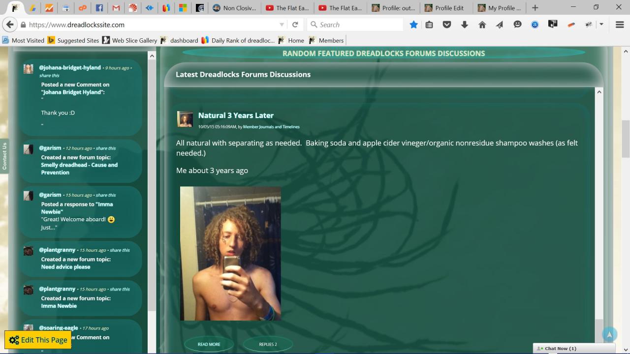Click the blue circled 'a' extension icon
Image resolution: width=630 pixels, height=354 pixels.
click(x=535, y=25)
